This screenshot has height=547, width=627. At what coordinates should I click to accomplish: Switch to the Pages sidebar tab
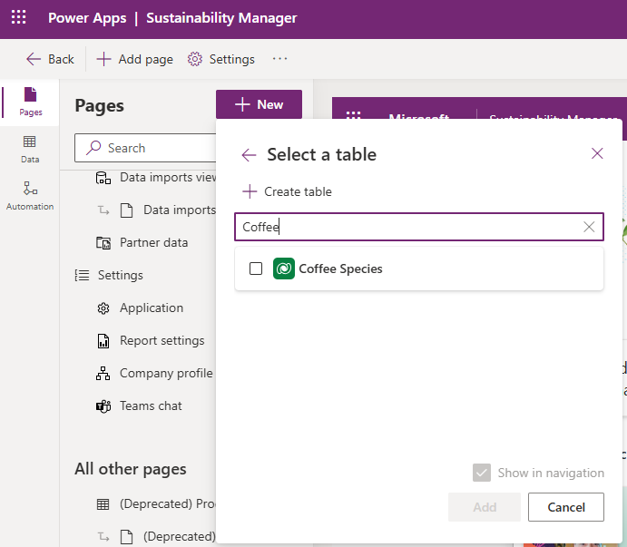point(30,103)
